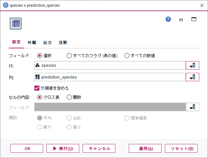Viewport: 208px width, 158px height.
Task: Select the すべてのフラグ (真の値) radio option
Action: (69, 56)
